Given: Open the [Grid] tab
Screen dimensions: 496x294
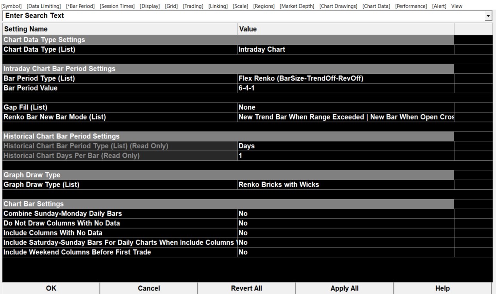Looking at the screenshot, I should click(x=171, y=6).
